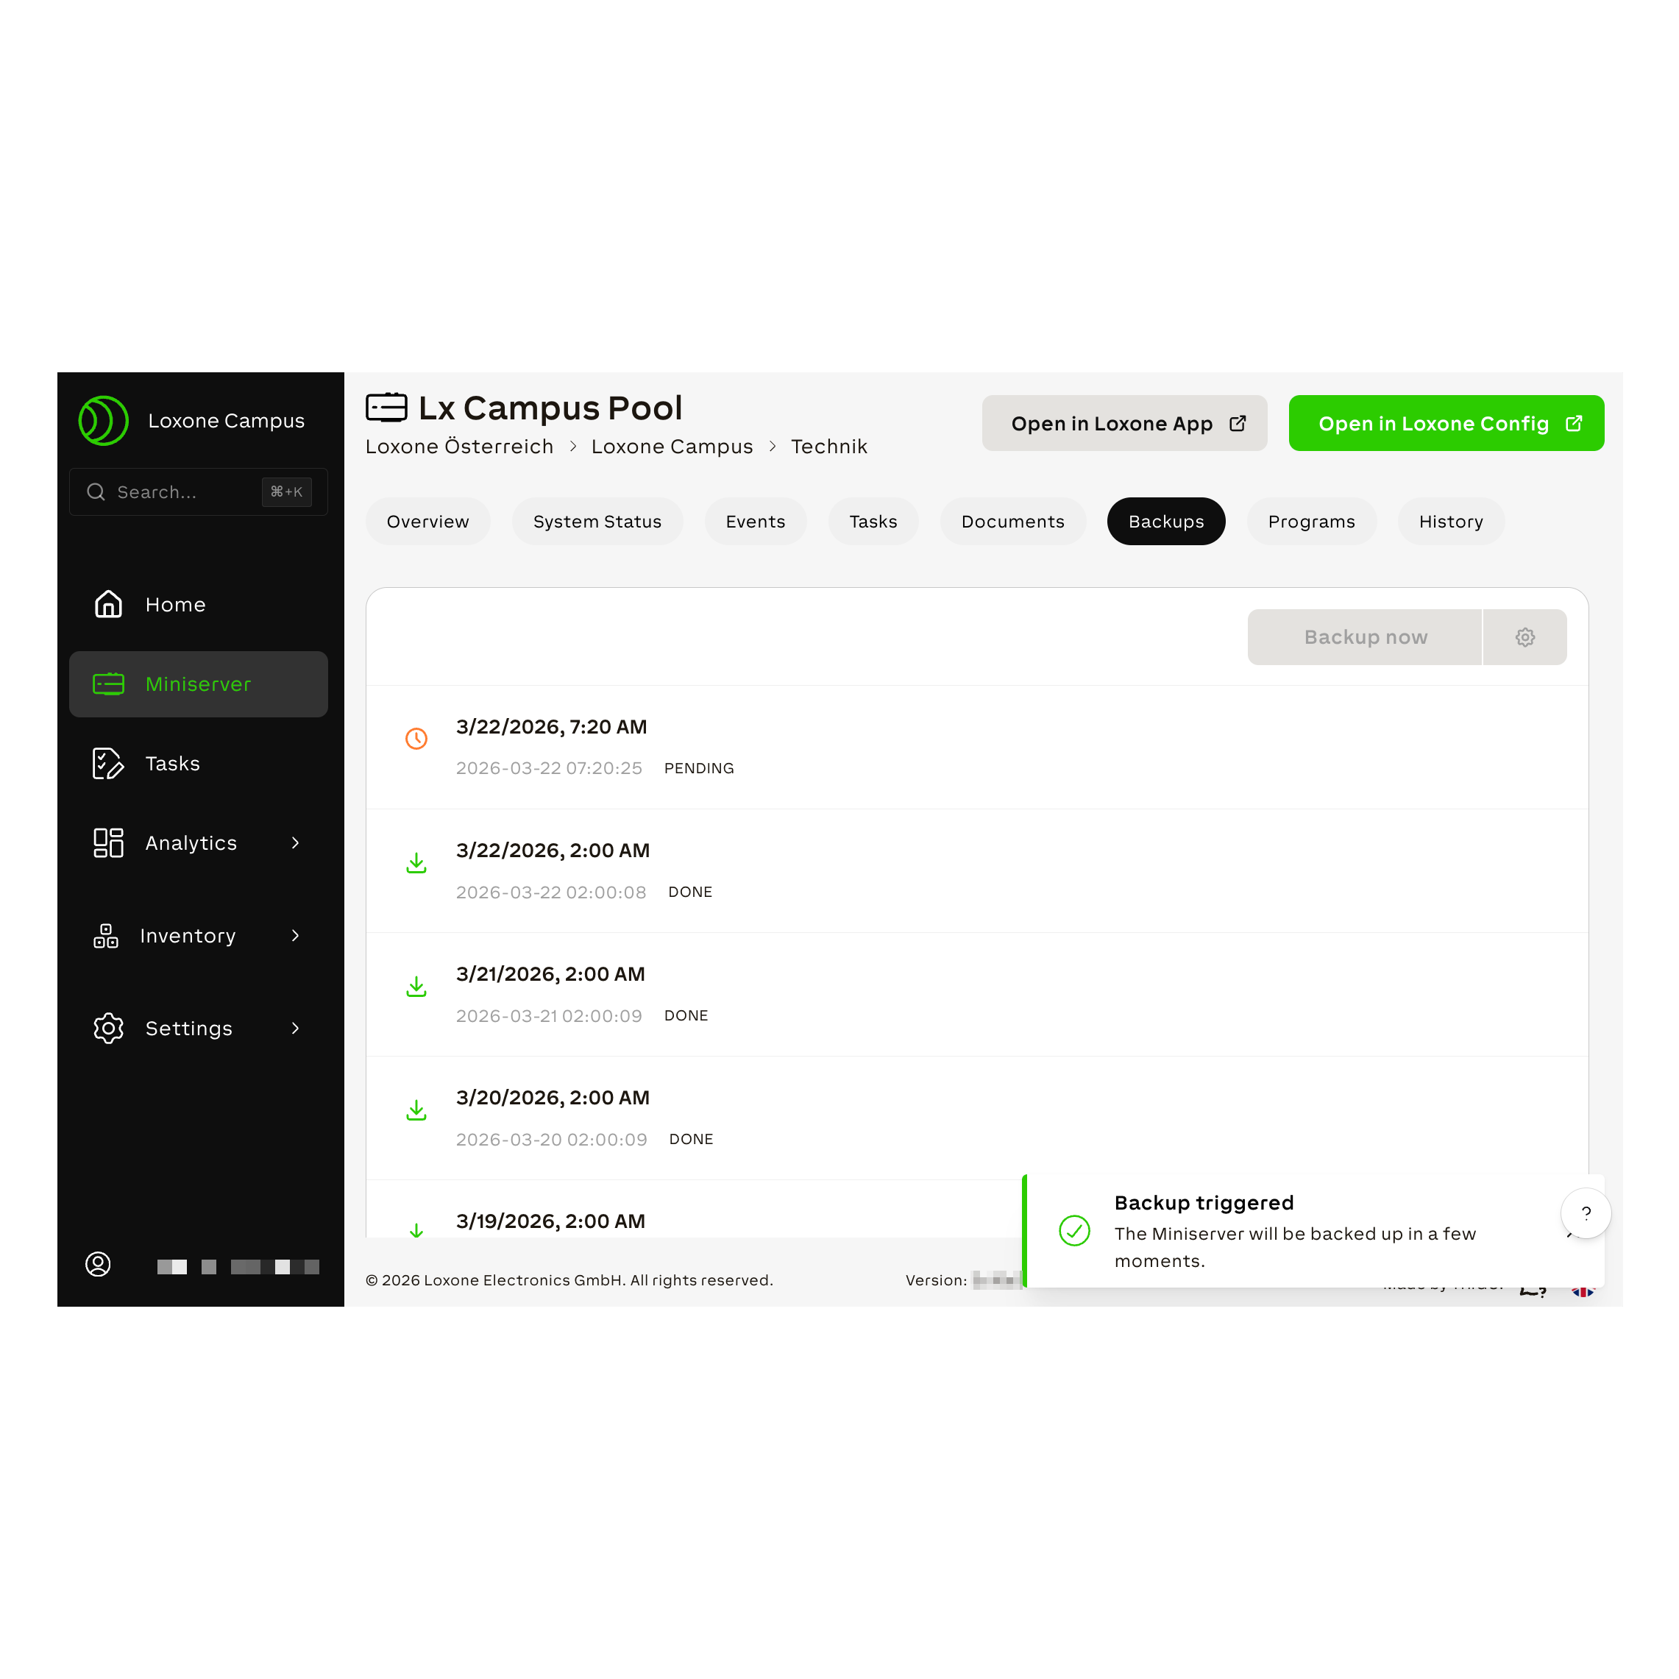The image size is (1679, 1679).
Task: Click the backup settings gear icon
Action: pyautogui.click(x=1524, y=637)
